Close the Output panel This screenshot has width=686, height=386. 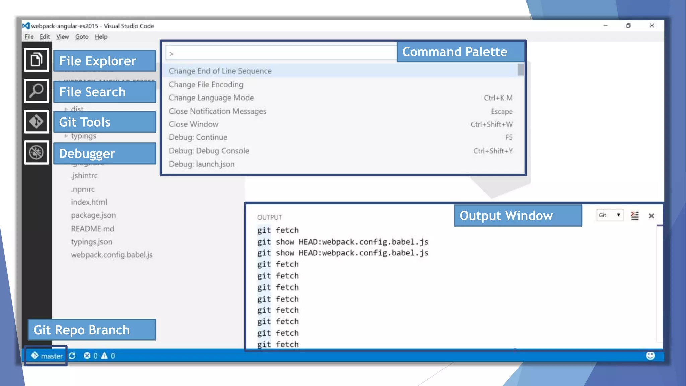coord(651,216)
